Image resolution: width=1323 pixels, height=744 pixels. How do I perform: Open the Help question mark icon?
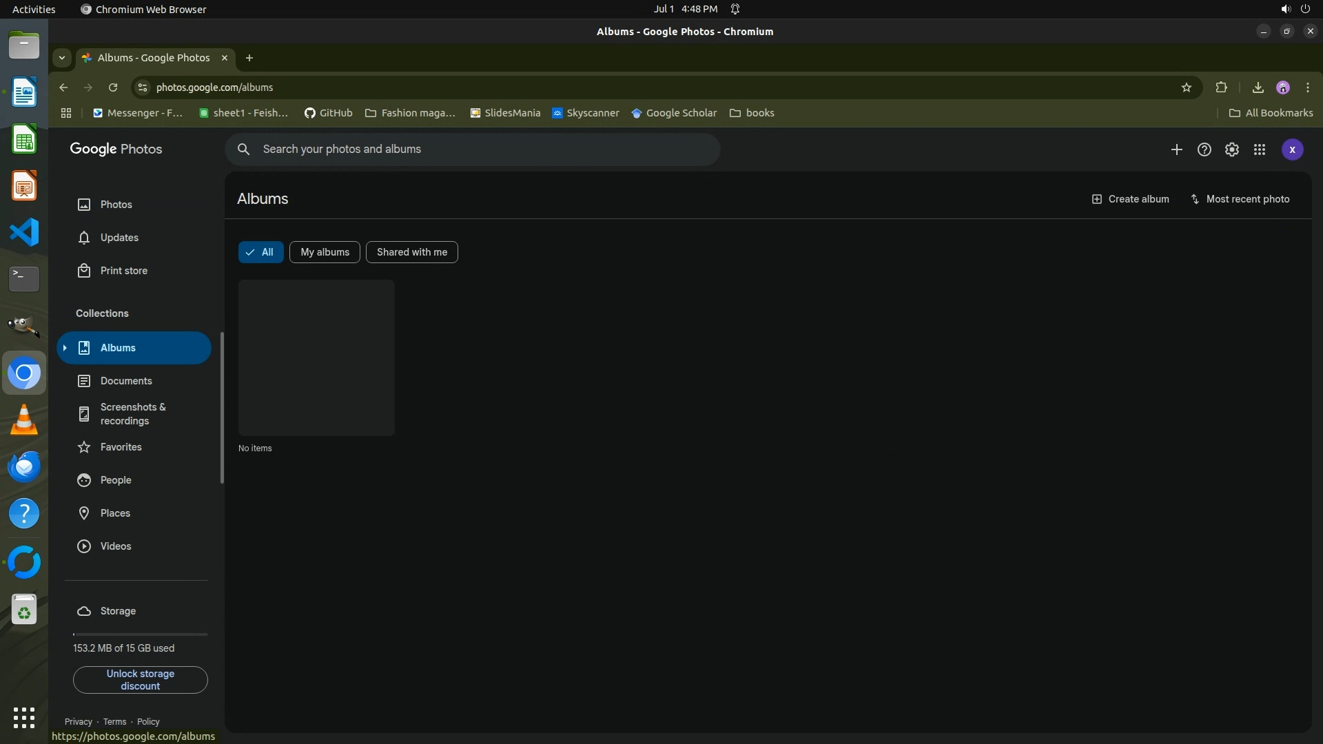1204,149
